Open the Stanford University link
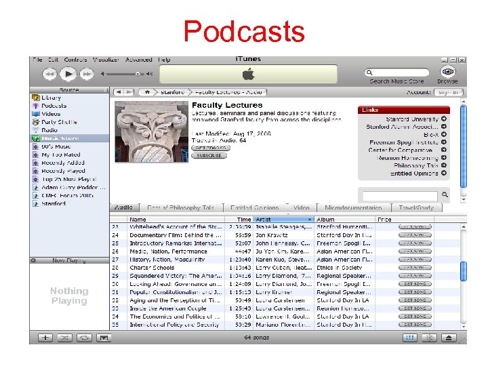This screenshot has height=366, width=488. [x=412, y=119]
